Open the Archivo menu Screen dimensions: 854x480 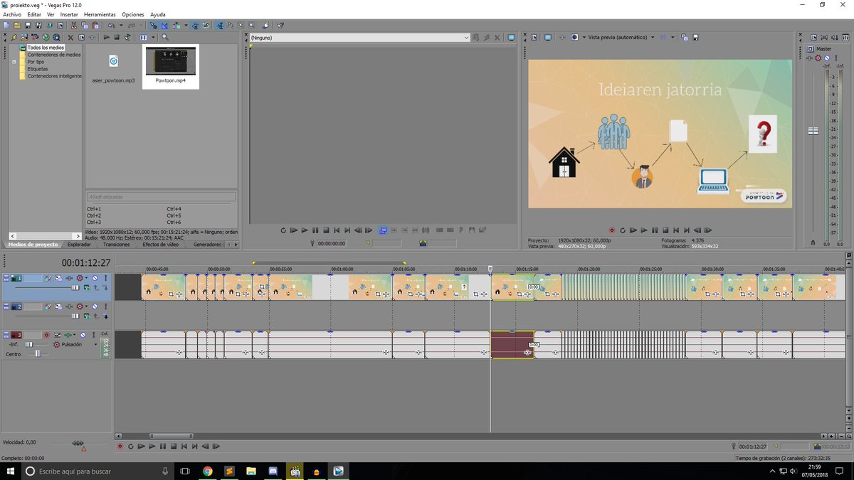[12, 14]
